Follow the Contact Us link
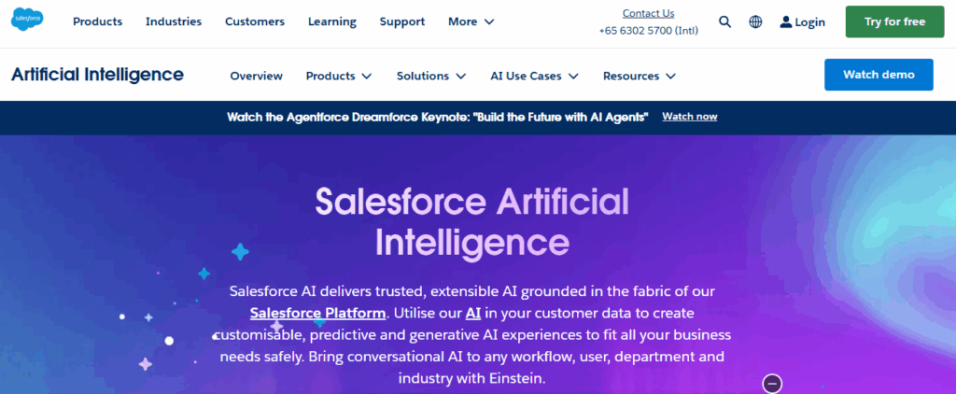The height and width of the screenshot is (394, 956). (x=648, y=13)
